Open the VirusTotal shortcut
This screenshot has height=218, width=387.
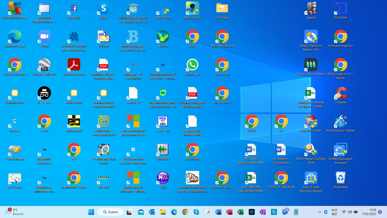click(340, 11)
